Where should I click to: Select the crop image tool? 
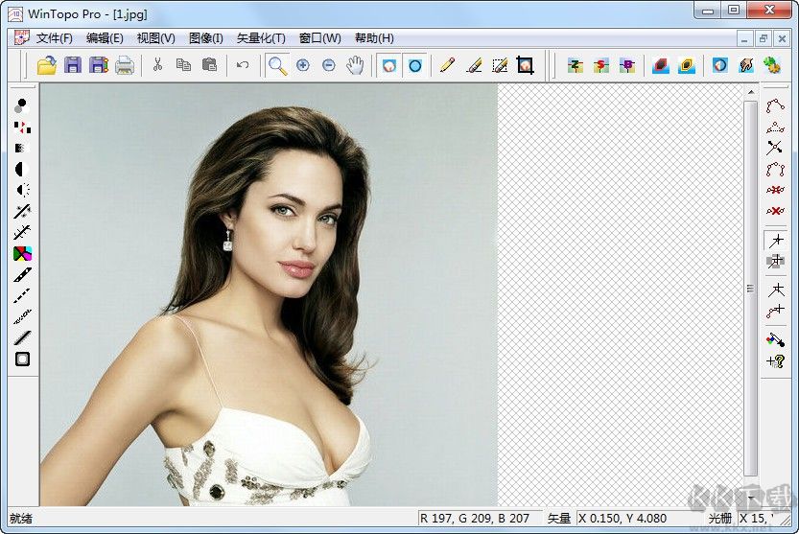click(526, 65)
